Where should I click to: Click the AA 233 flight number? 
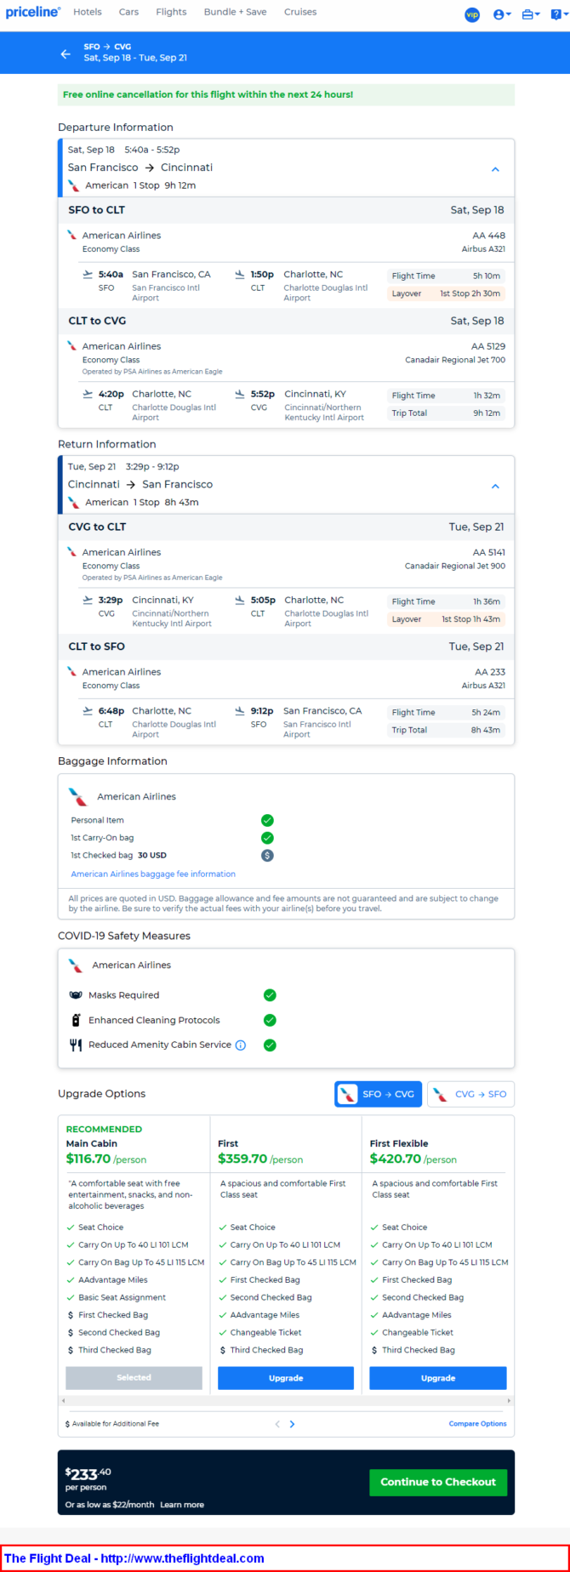[490, 672]
